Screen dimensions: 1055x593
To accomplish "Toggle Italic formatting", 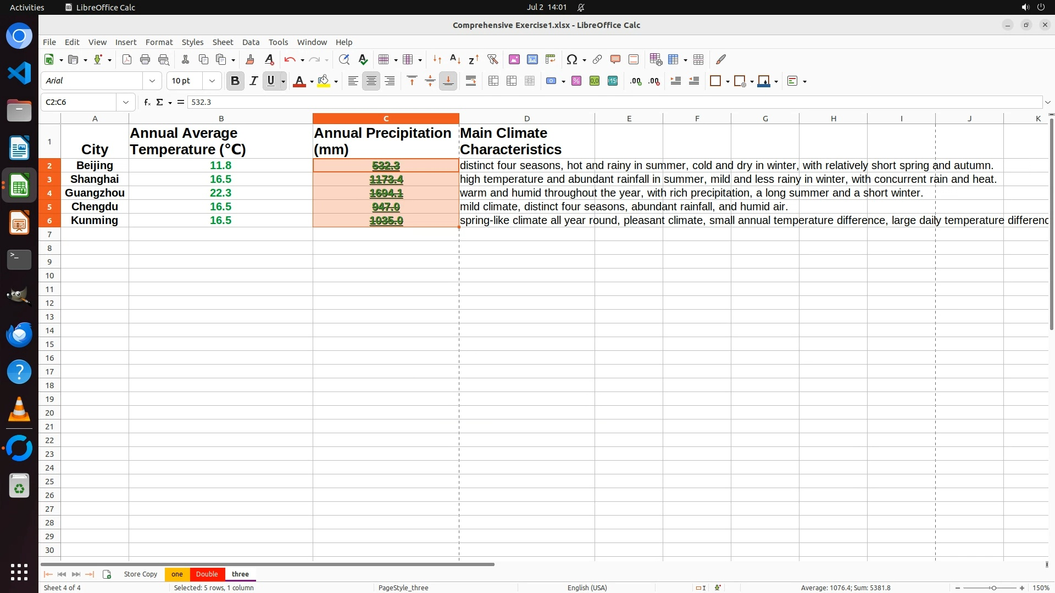I will [253, 81].
